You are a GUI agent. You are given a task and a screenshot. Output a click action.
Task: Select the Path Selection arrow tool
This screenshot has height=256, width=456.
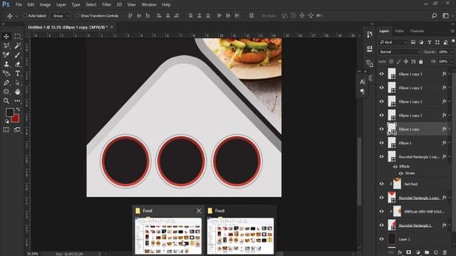17,82
